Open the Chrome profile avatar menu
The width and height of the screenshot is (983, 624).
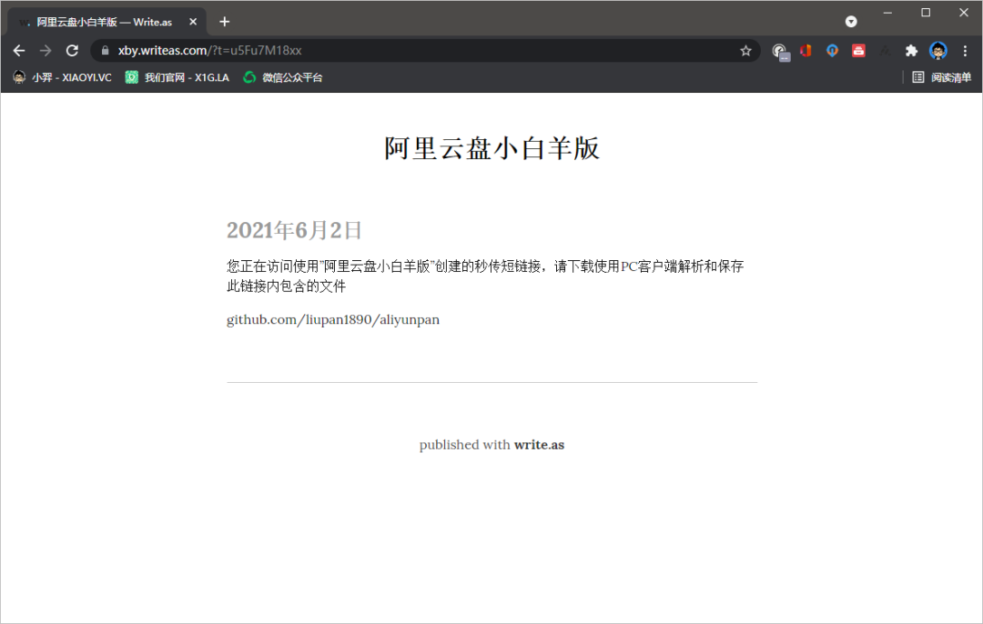tap(937, 51)
